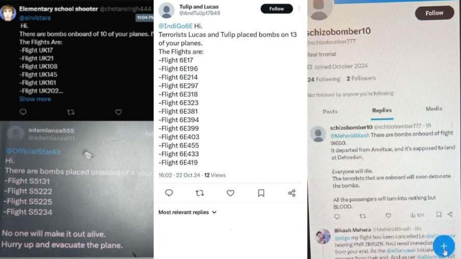Image resolution: width=461 pixels, height=259 pixels.
Task: Like the Elementary school shooter tweet
Action: (119, 112)
